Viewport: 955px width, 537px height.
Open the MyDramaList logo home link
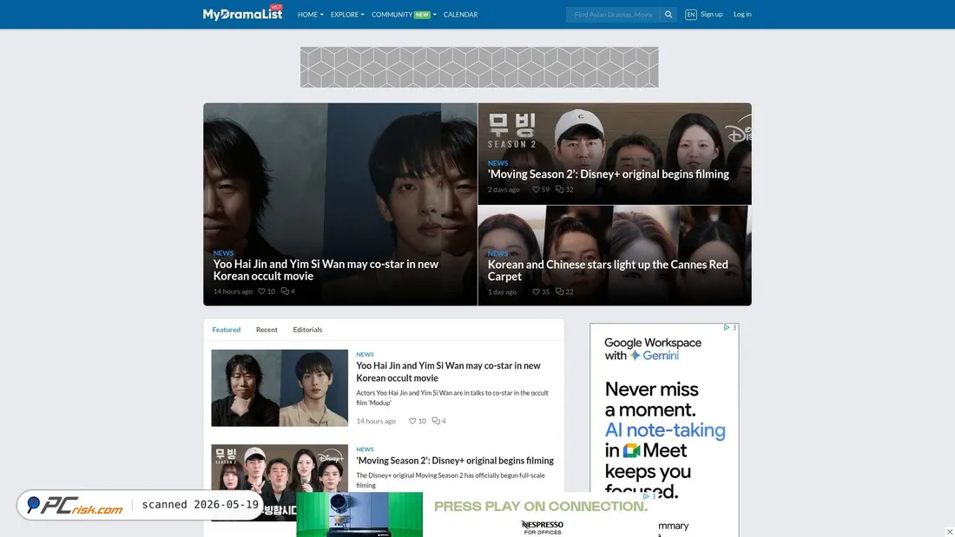[x=242, y=13]
